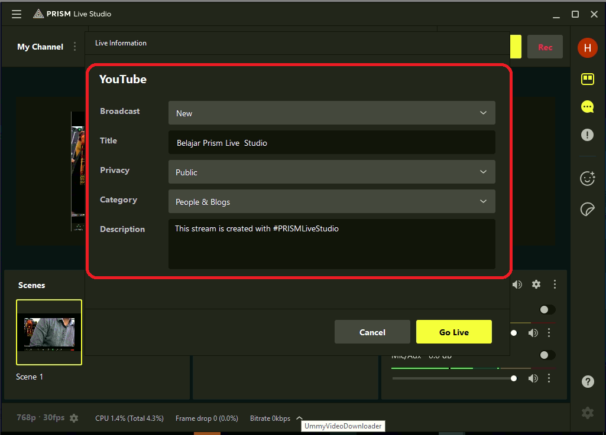Open the smiley face effects icon

[x=588, y=178]
